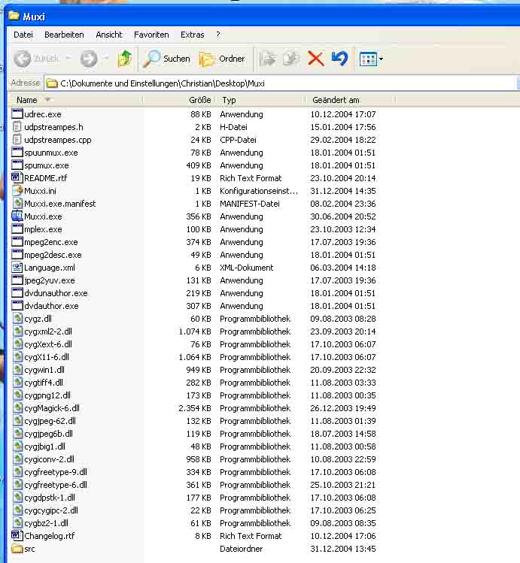The height and width of the screenshot is (563, 520).
Task: Select the udpstreampes.h file icon
Action: click(17, 127)
